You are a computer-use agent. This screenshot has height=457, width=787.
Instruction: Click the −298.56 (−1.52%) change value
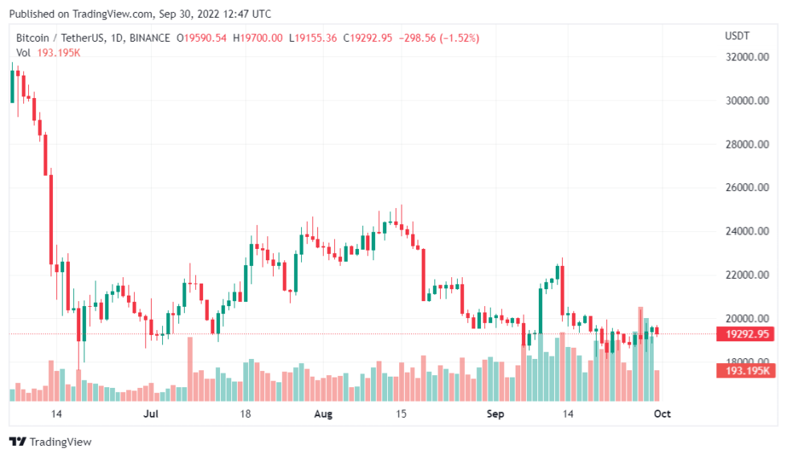pyautogui.click(x=439, y=38)
